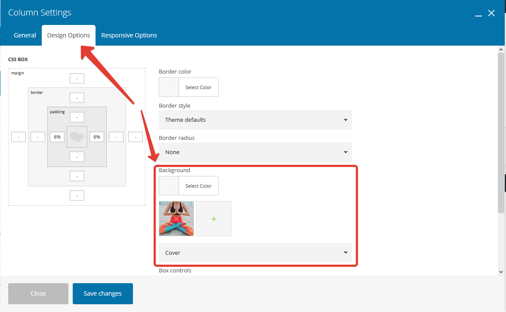506x312 pixels.
Task: Click the green plus add image tile
Action: coord(214,219)
